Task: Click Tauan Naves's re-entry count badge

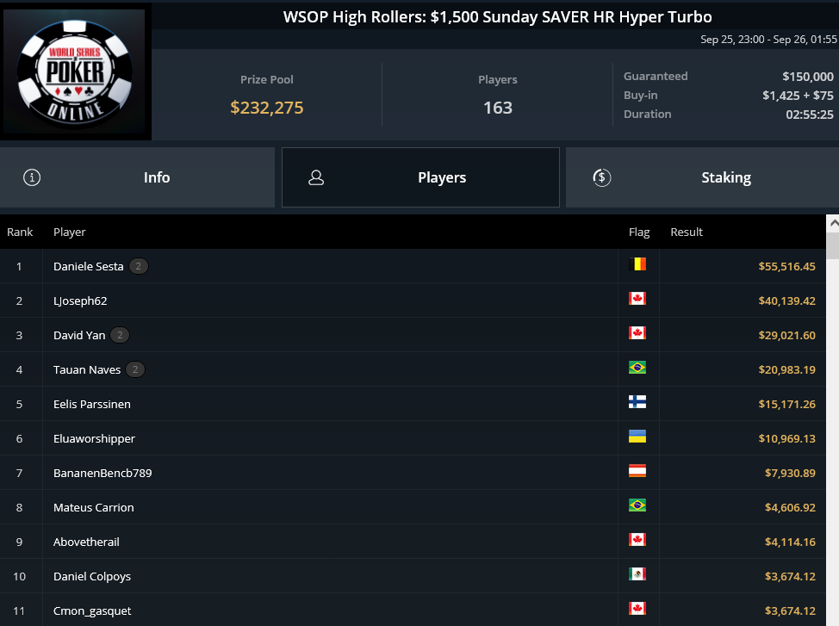Action: point(135,369)
